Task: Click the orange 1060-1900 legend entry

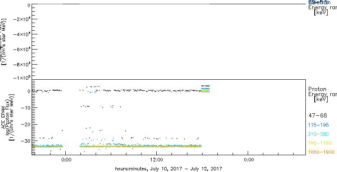Action: click(x=321, y=152)
